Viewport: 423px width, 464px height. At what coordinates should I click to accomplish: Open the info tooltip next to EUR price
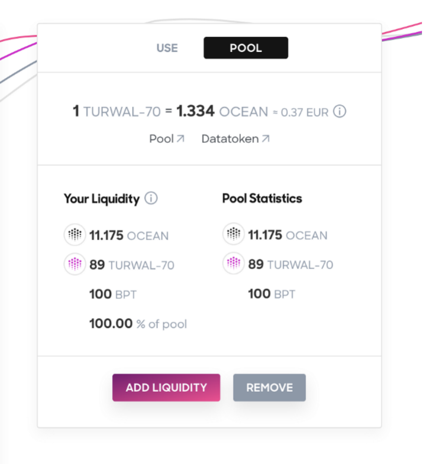[x=339, y=112]
